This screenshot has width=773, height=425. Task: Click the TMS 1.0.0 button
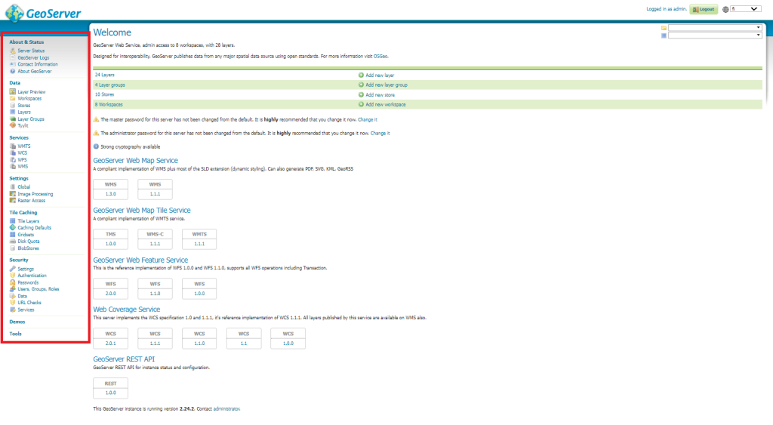tap(110, 239)
